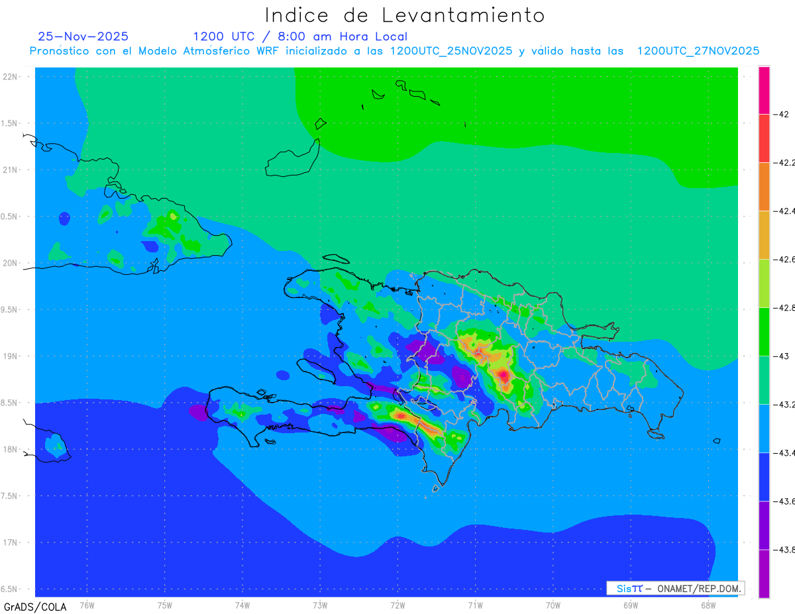Select the '1200 UTC / 8:00 am Hora Local' text
The image size is (795, 614).
(x=300, y=36)
